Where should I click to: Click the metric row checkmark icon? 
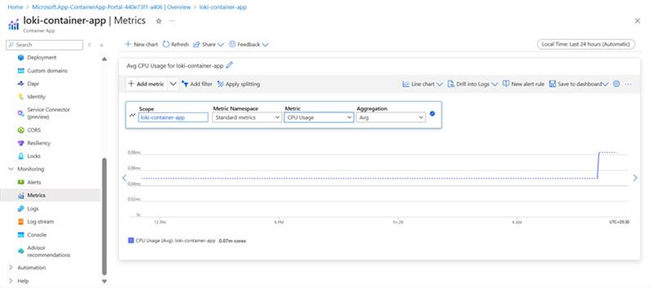(432, 114)
